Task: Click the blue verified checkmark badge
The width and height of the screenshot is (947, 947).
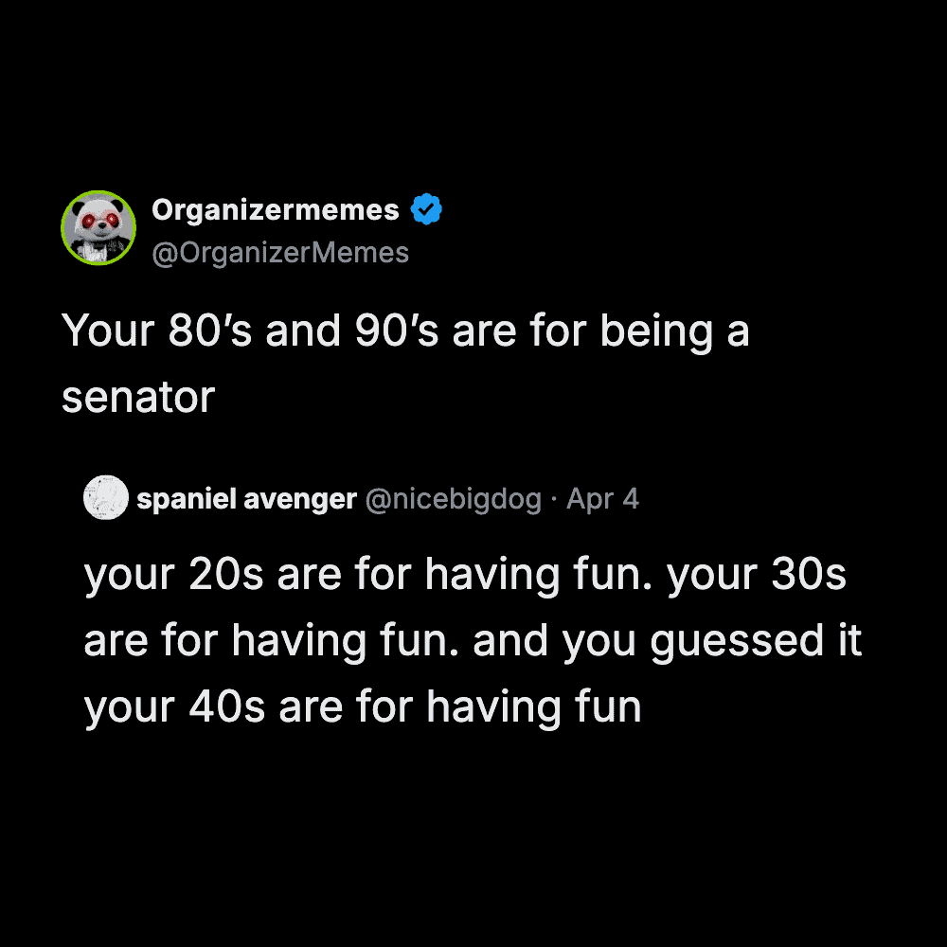Action: pyautogui.click(x=426, y=210)
